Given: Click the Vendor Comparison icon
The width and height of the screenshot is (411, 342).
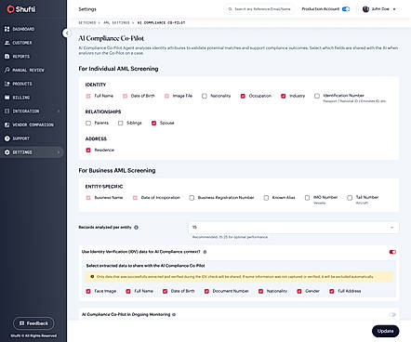Looking at the screenshot, I should pos(7,125).
